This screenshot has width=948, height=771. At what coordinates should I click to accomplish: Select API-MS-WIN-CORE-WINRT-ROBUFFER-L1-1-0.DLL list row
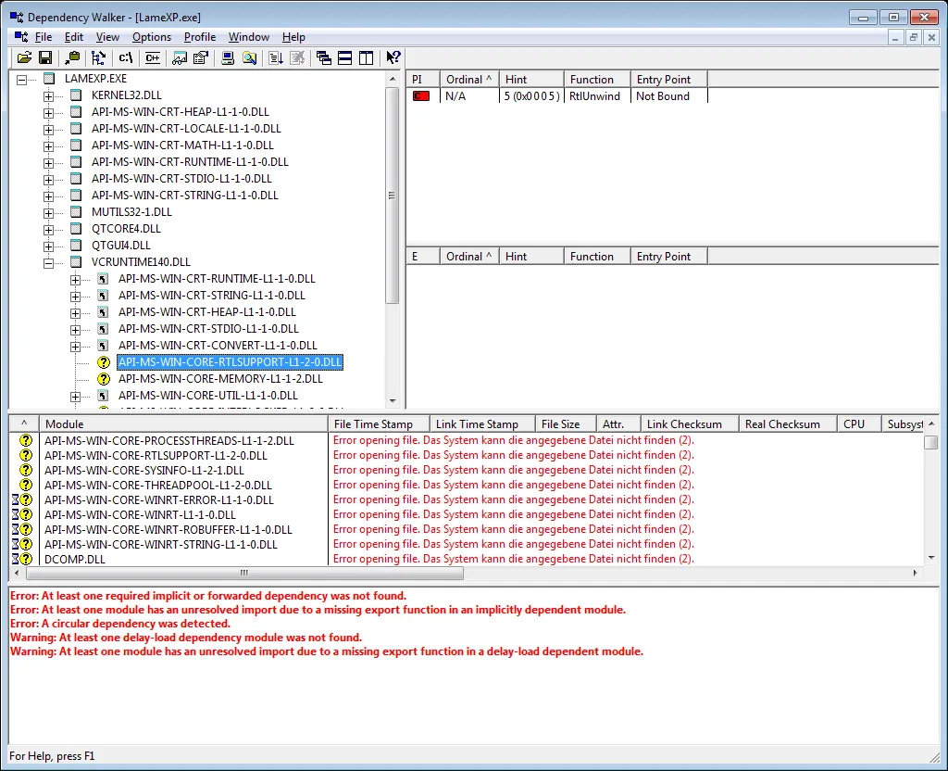pyautogui.click(x=168, y=529)
